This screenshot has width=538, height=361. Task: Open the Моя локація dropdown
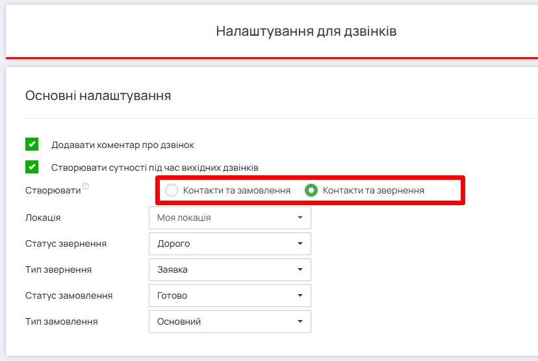(x=229, y=218)
